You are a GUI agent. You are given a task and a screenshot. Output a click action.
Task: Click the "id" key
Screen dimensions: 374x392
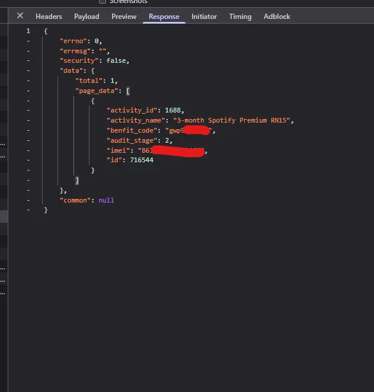(x=114, y=160)
